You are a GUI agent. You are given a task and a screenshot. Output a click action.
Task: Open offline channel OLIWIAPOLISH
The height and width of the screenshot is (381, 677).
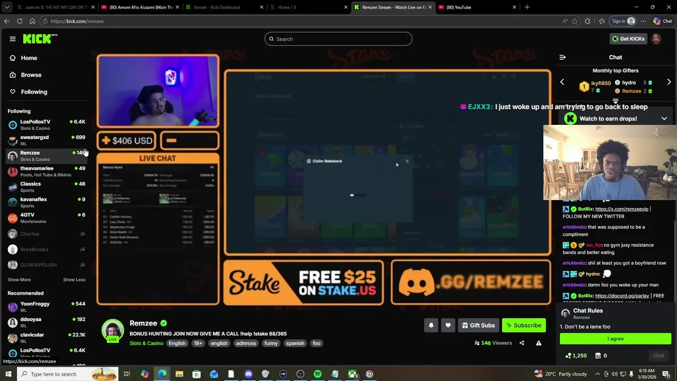point(47,265)
